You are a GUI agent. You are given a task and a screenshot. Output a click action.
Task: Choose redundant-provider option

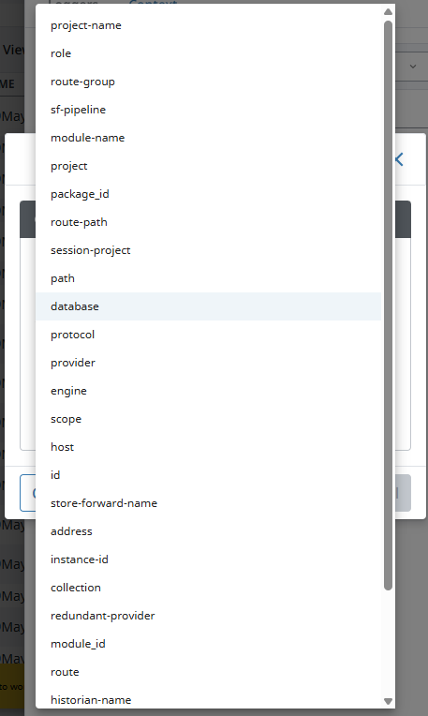tap(208, 616)
